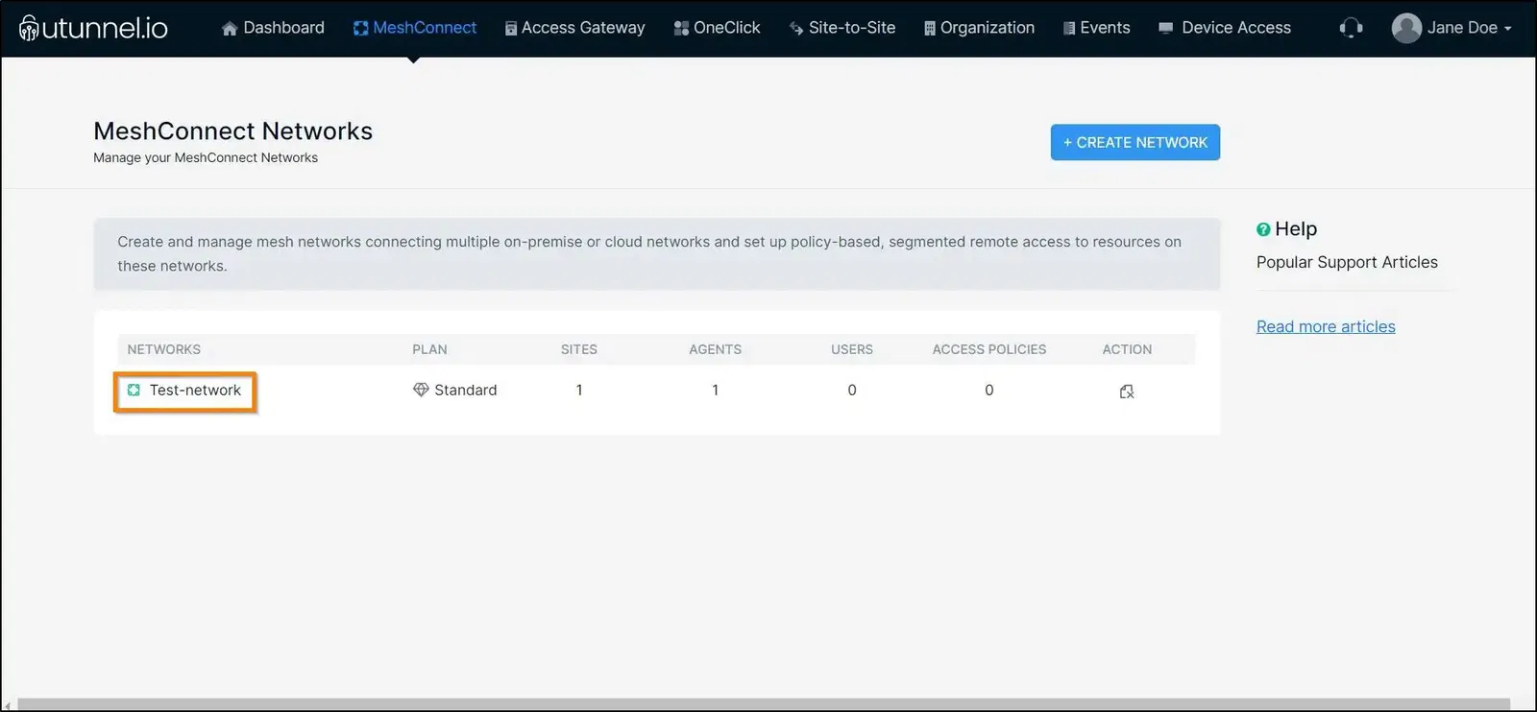1537x712 pixels.
Task: Click the Create Network button
Action: point(1135,142)
